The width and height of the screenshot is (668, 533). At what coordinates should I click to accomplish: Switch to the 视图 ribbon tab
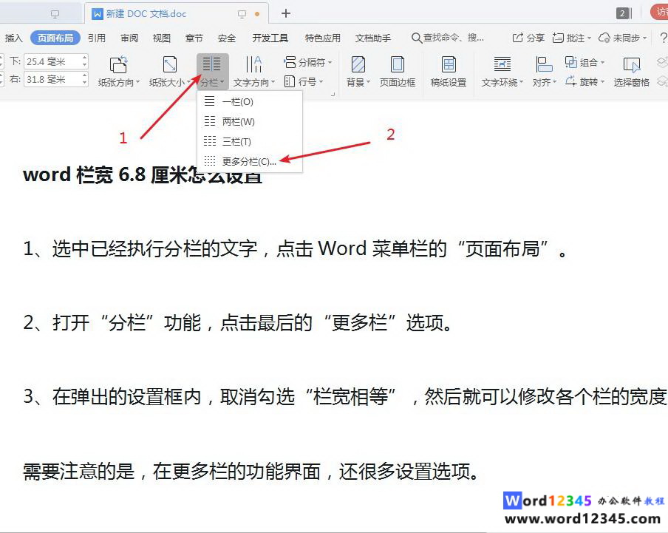[162, 38]
